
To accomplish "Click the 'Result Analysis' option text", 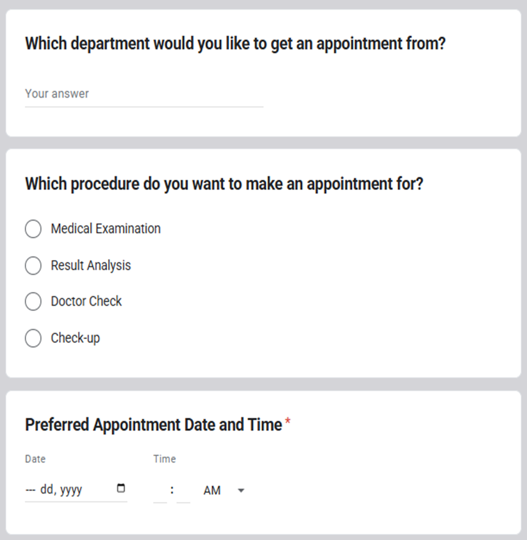I will pyautogui.click(x=91, y=266).
